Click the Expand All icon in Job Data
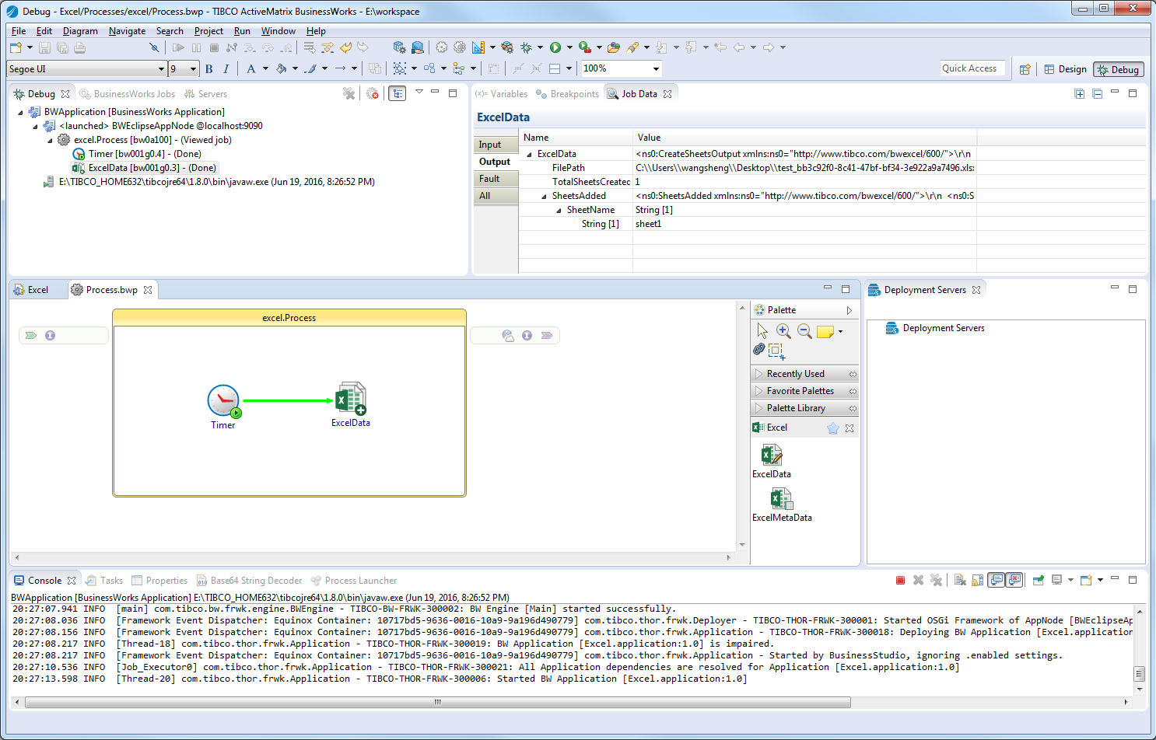Image resolution: width=1156 pixels, height=740 pixels. pyautogui.click(x=1080, y=93)
